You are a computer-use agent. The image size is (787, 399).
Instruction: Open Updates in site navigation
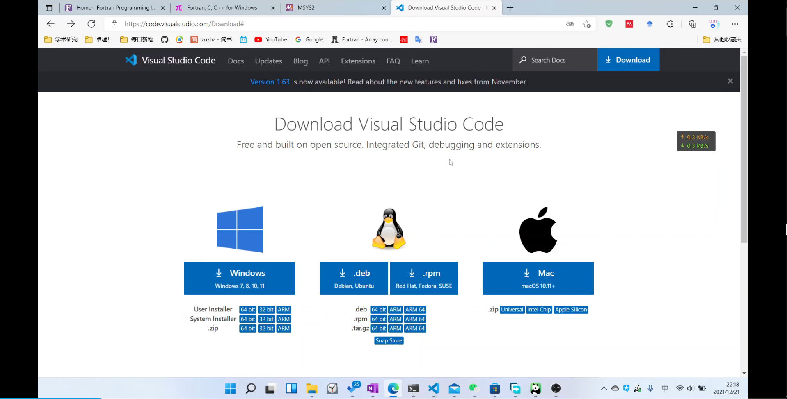[268, 61]
